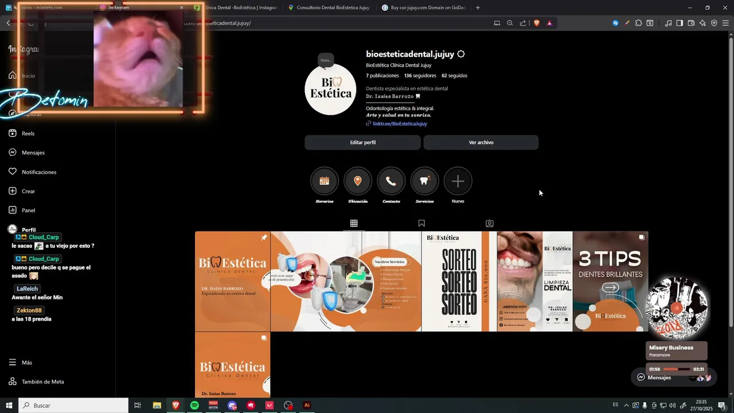Open the Leo AI sparkle icon

coord(702,23)
